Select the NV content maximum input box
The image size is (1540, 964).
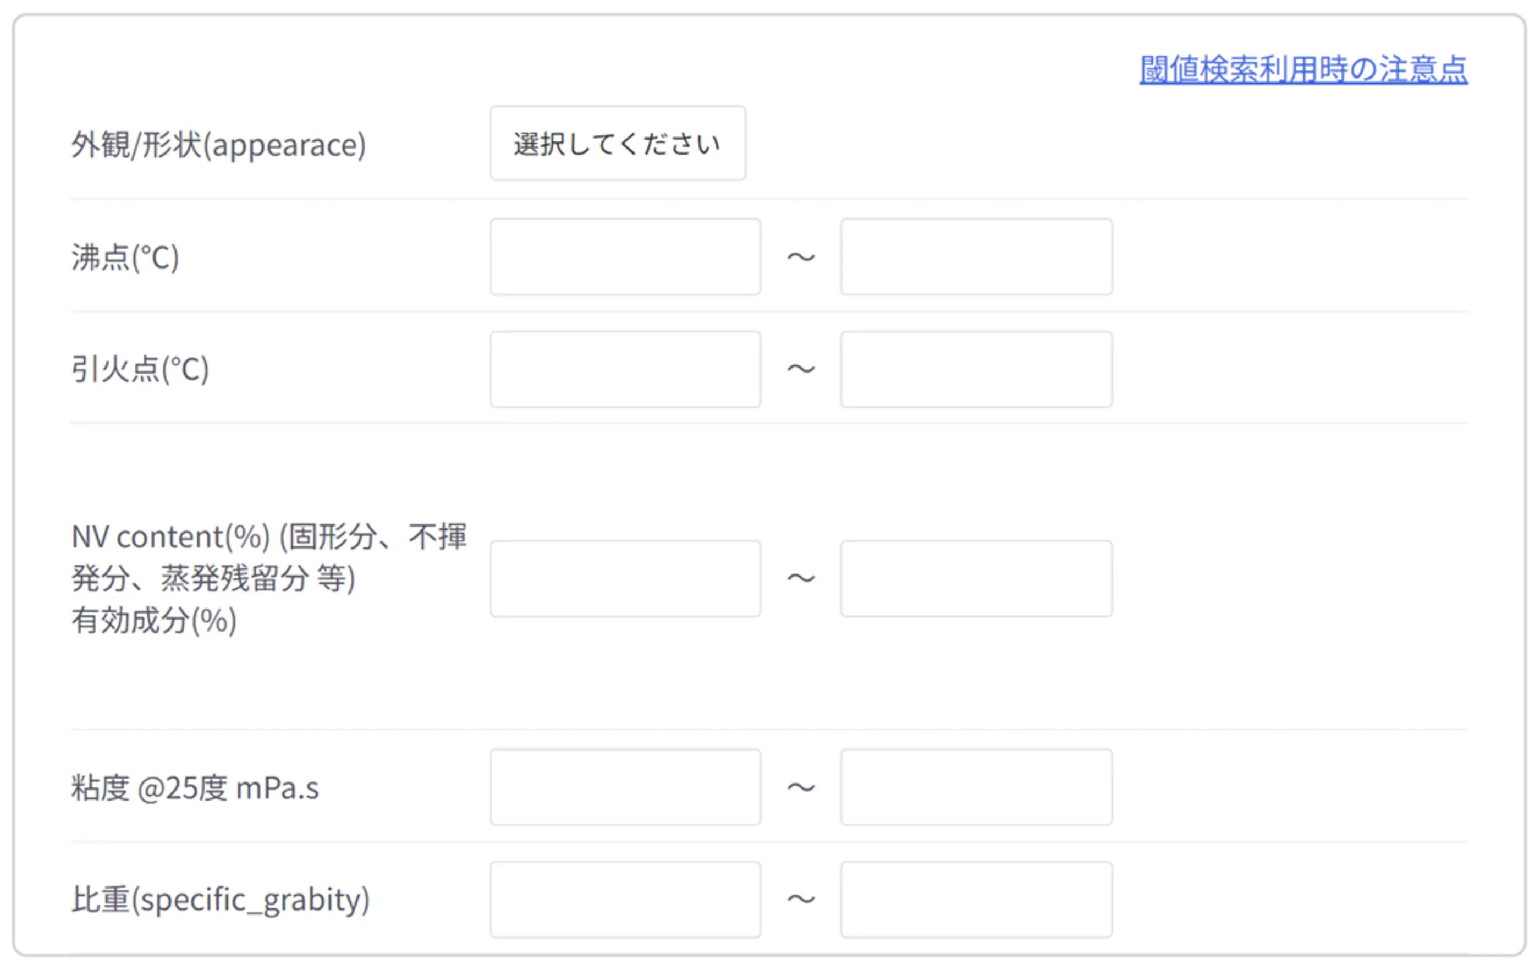point(976,579)
